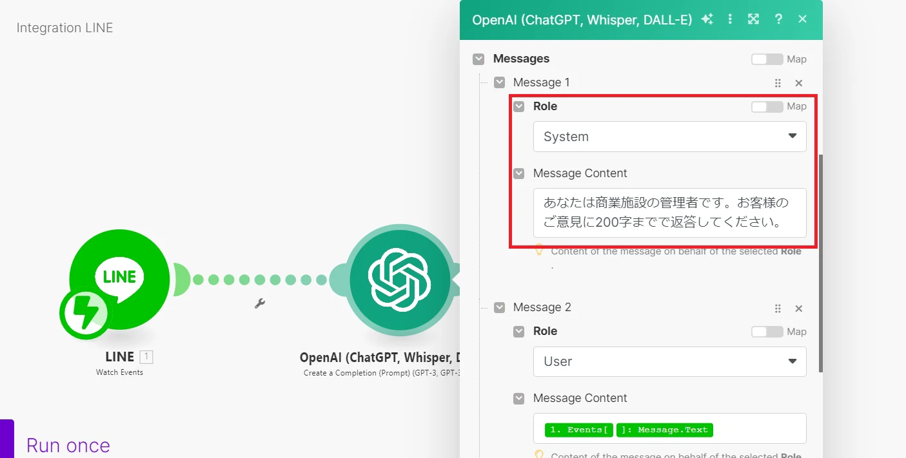Click the wrench icon on the connection
Image resolution: width=906 pixels, height=458 pixels.
click(x=260, y=303)
